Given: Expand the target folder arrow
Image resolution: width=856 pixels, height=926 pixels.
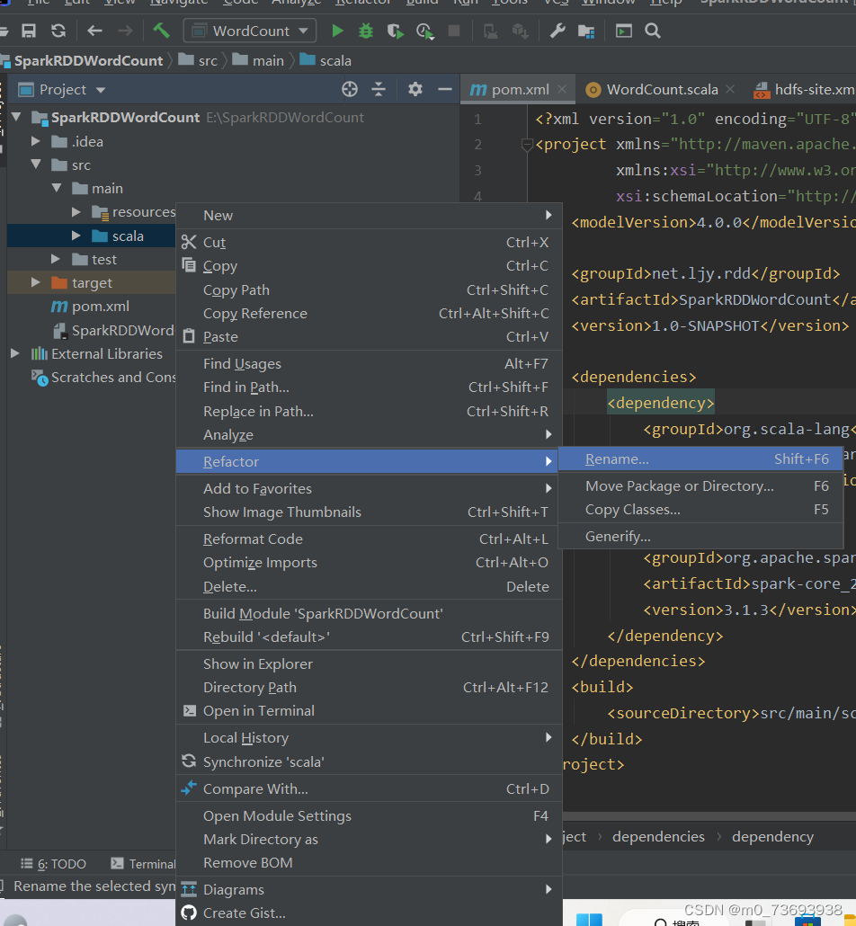Looking at the screenshot, I should [x=35, y=283].
